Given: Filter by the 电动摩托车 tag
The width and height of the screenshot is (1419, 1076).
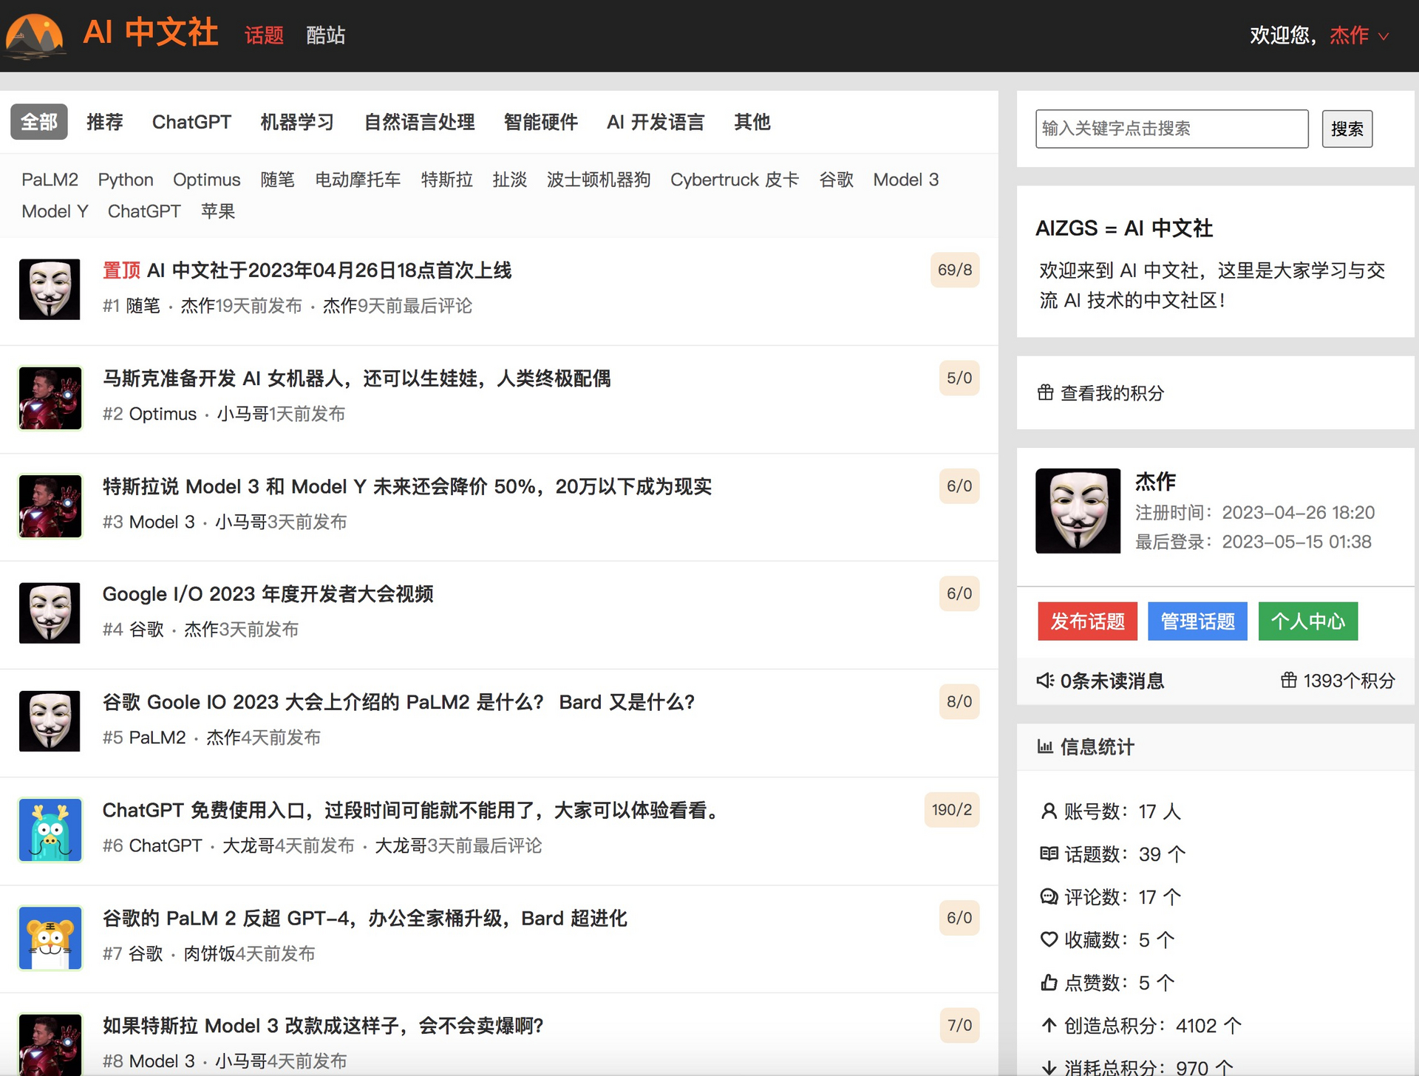Looking at the screenshot, I should pyautogui.click(x=358, y=180).
